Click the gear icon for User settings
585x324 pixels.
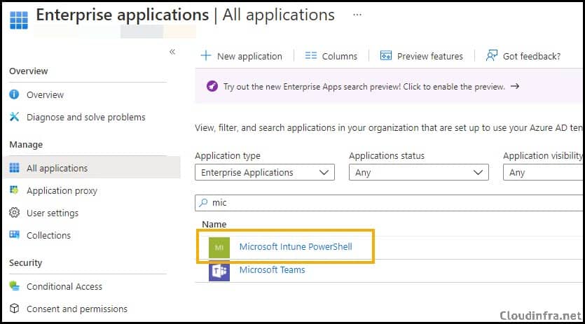pos(14,213)
